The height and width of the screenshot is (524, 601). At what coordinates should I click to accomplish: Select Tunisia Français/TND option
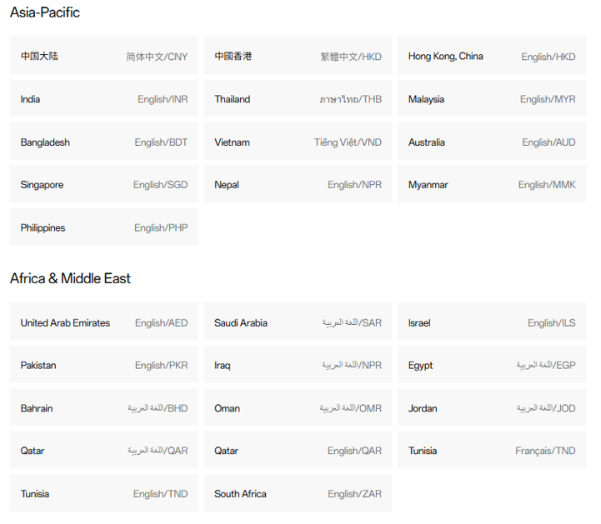pos(491,450)
